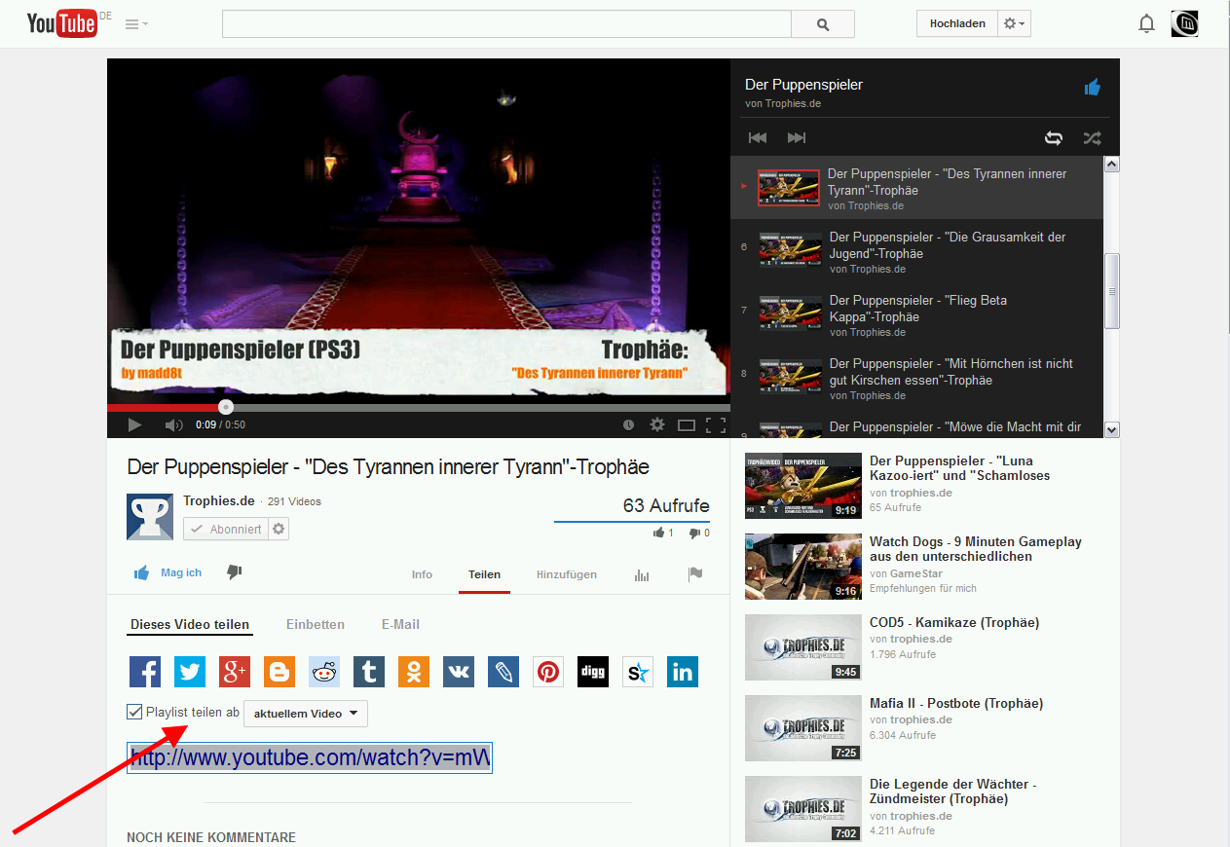Click the 'Hochladen' upload button
The width and height of the screenshot is (1230, 847).
pyautogui.click(x=955, y=22)
